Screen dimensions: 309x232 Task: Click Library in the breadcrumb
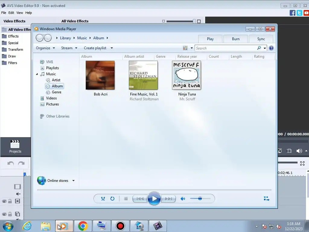[x=65, y=38]
